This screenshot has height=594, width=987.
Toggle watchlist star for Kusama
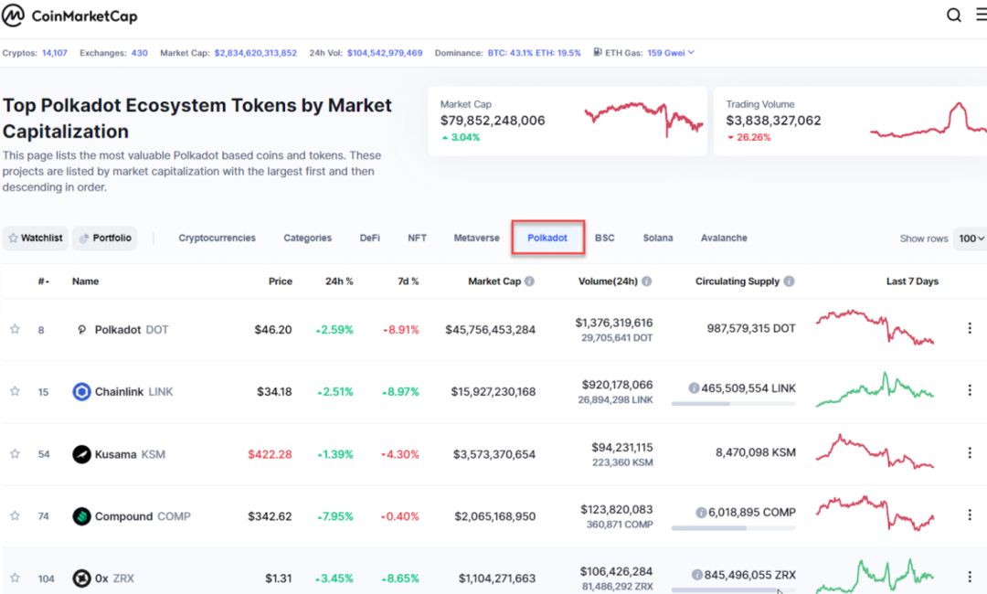pos(16,453)
